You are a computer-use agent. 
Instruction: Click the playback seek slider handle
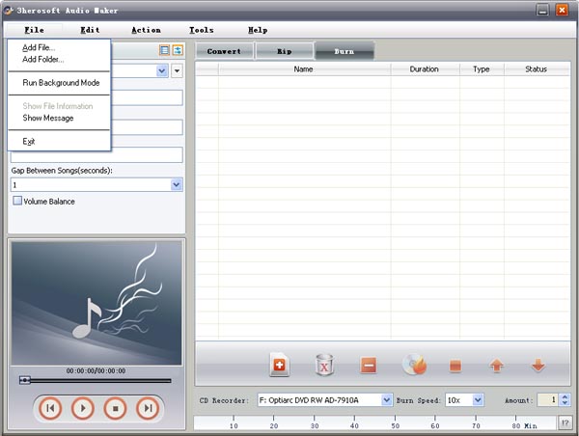[25, 380]
